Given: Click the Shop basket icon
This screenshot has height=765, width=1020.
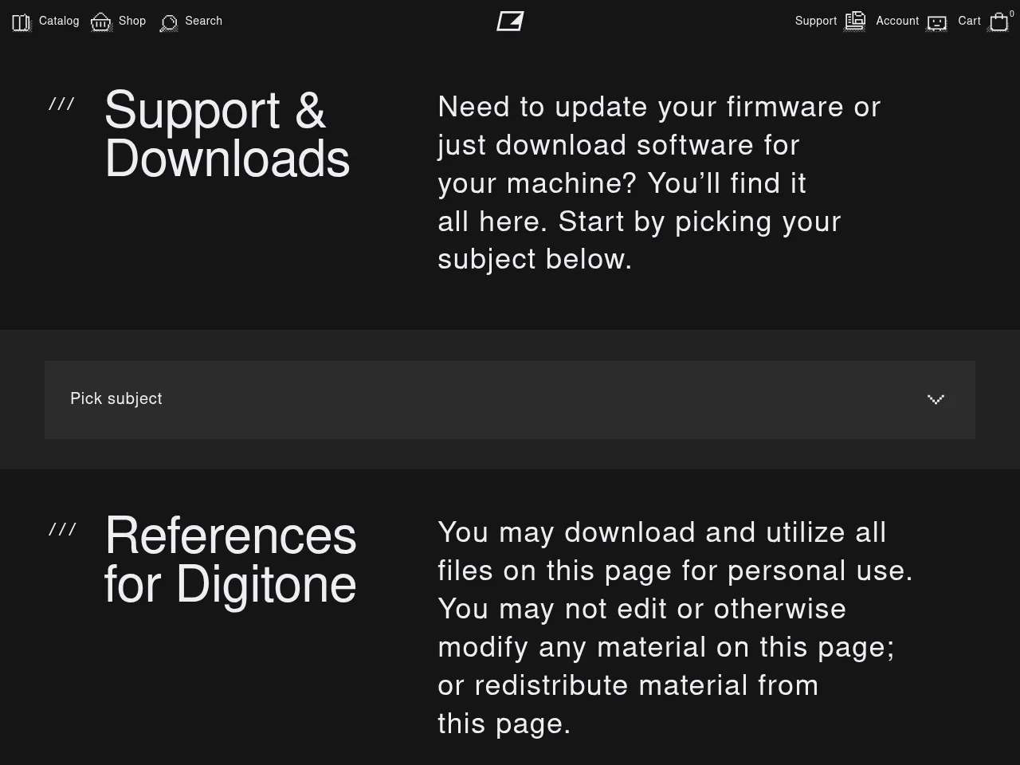Looking at the screenshot, I should click(x=101, y=22).
